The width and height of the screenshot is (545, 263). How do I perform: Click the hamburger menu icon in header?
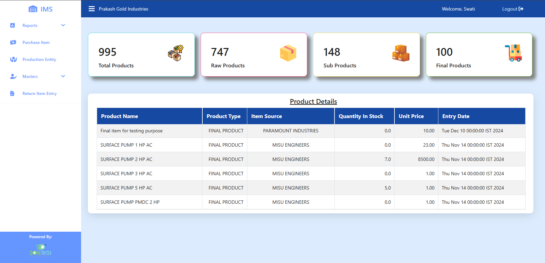coord(92,9)
